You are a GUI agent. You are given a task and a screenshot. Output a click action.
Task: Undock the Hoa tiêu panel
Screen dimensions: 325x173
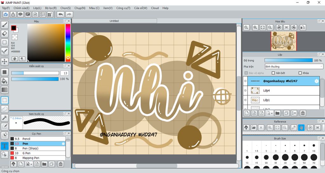(x=319, y=21)
